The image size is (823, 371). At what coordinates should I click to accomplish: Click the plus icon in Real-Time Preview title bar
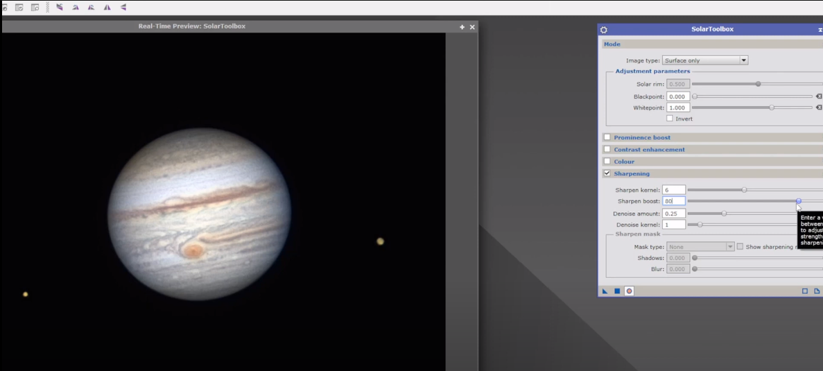pyautogui.click(x=462, y=27)
